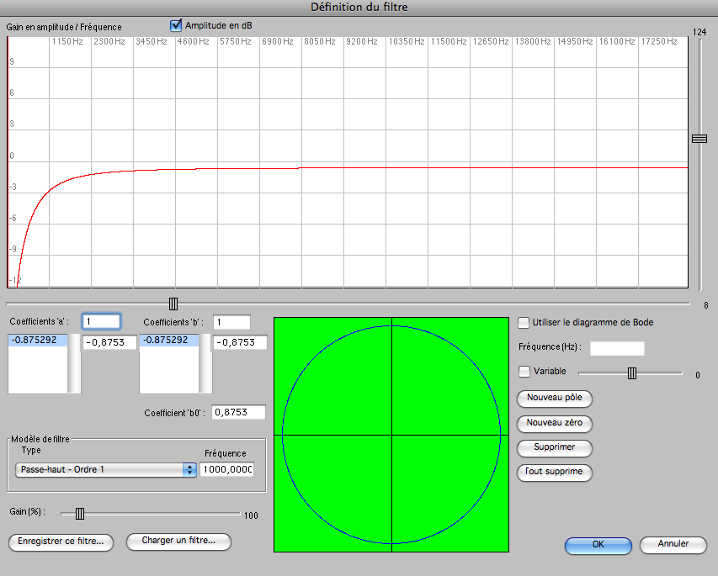
Task: Confirm with the OK button
Action: pos(598,545)
